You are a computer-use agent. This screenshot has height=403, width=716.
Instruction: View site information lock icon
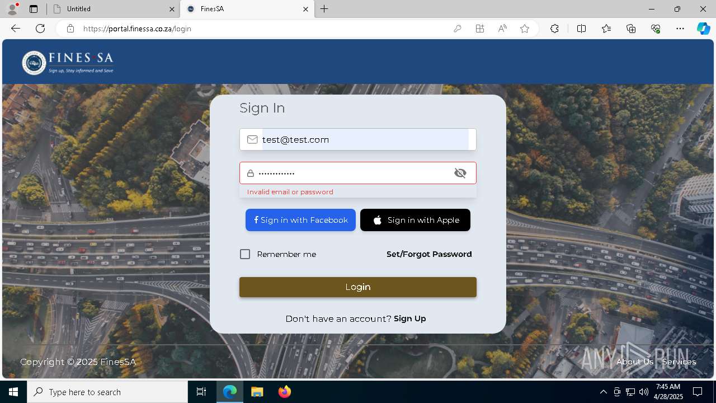point(70,29)
